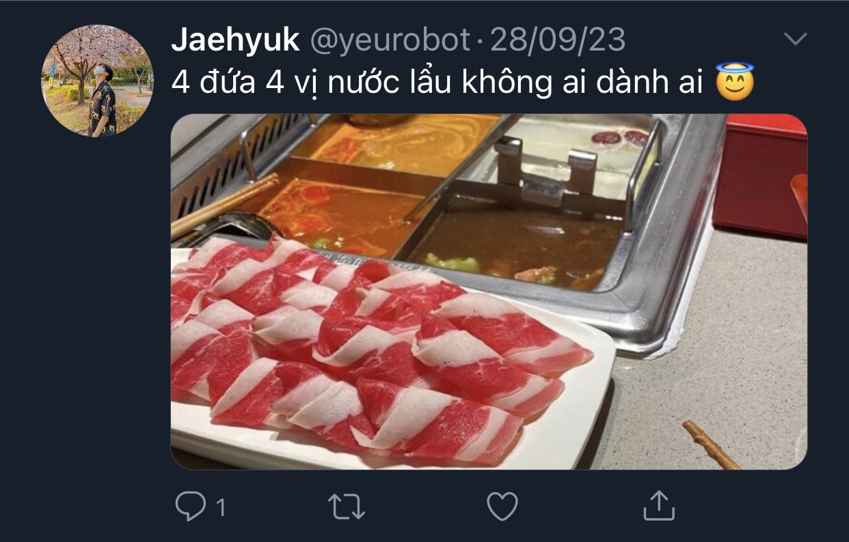View the reply count number 1
This screenshot has height=542, width=849.
click(220, 507)
